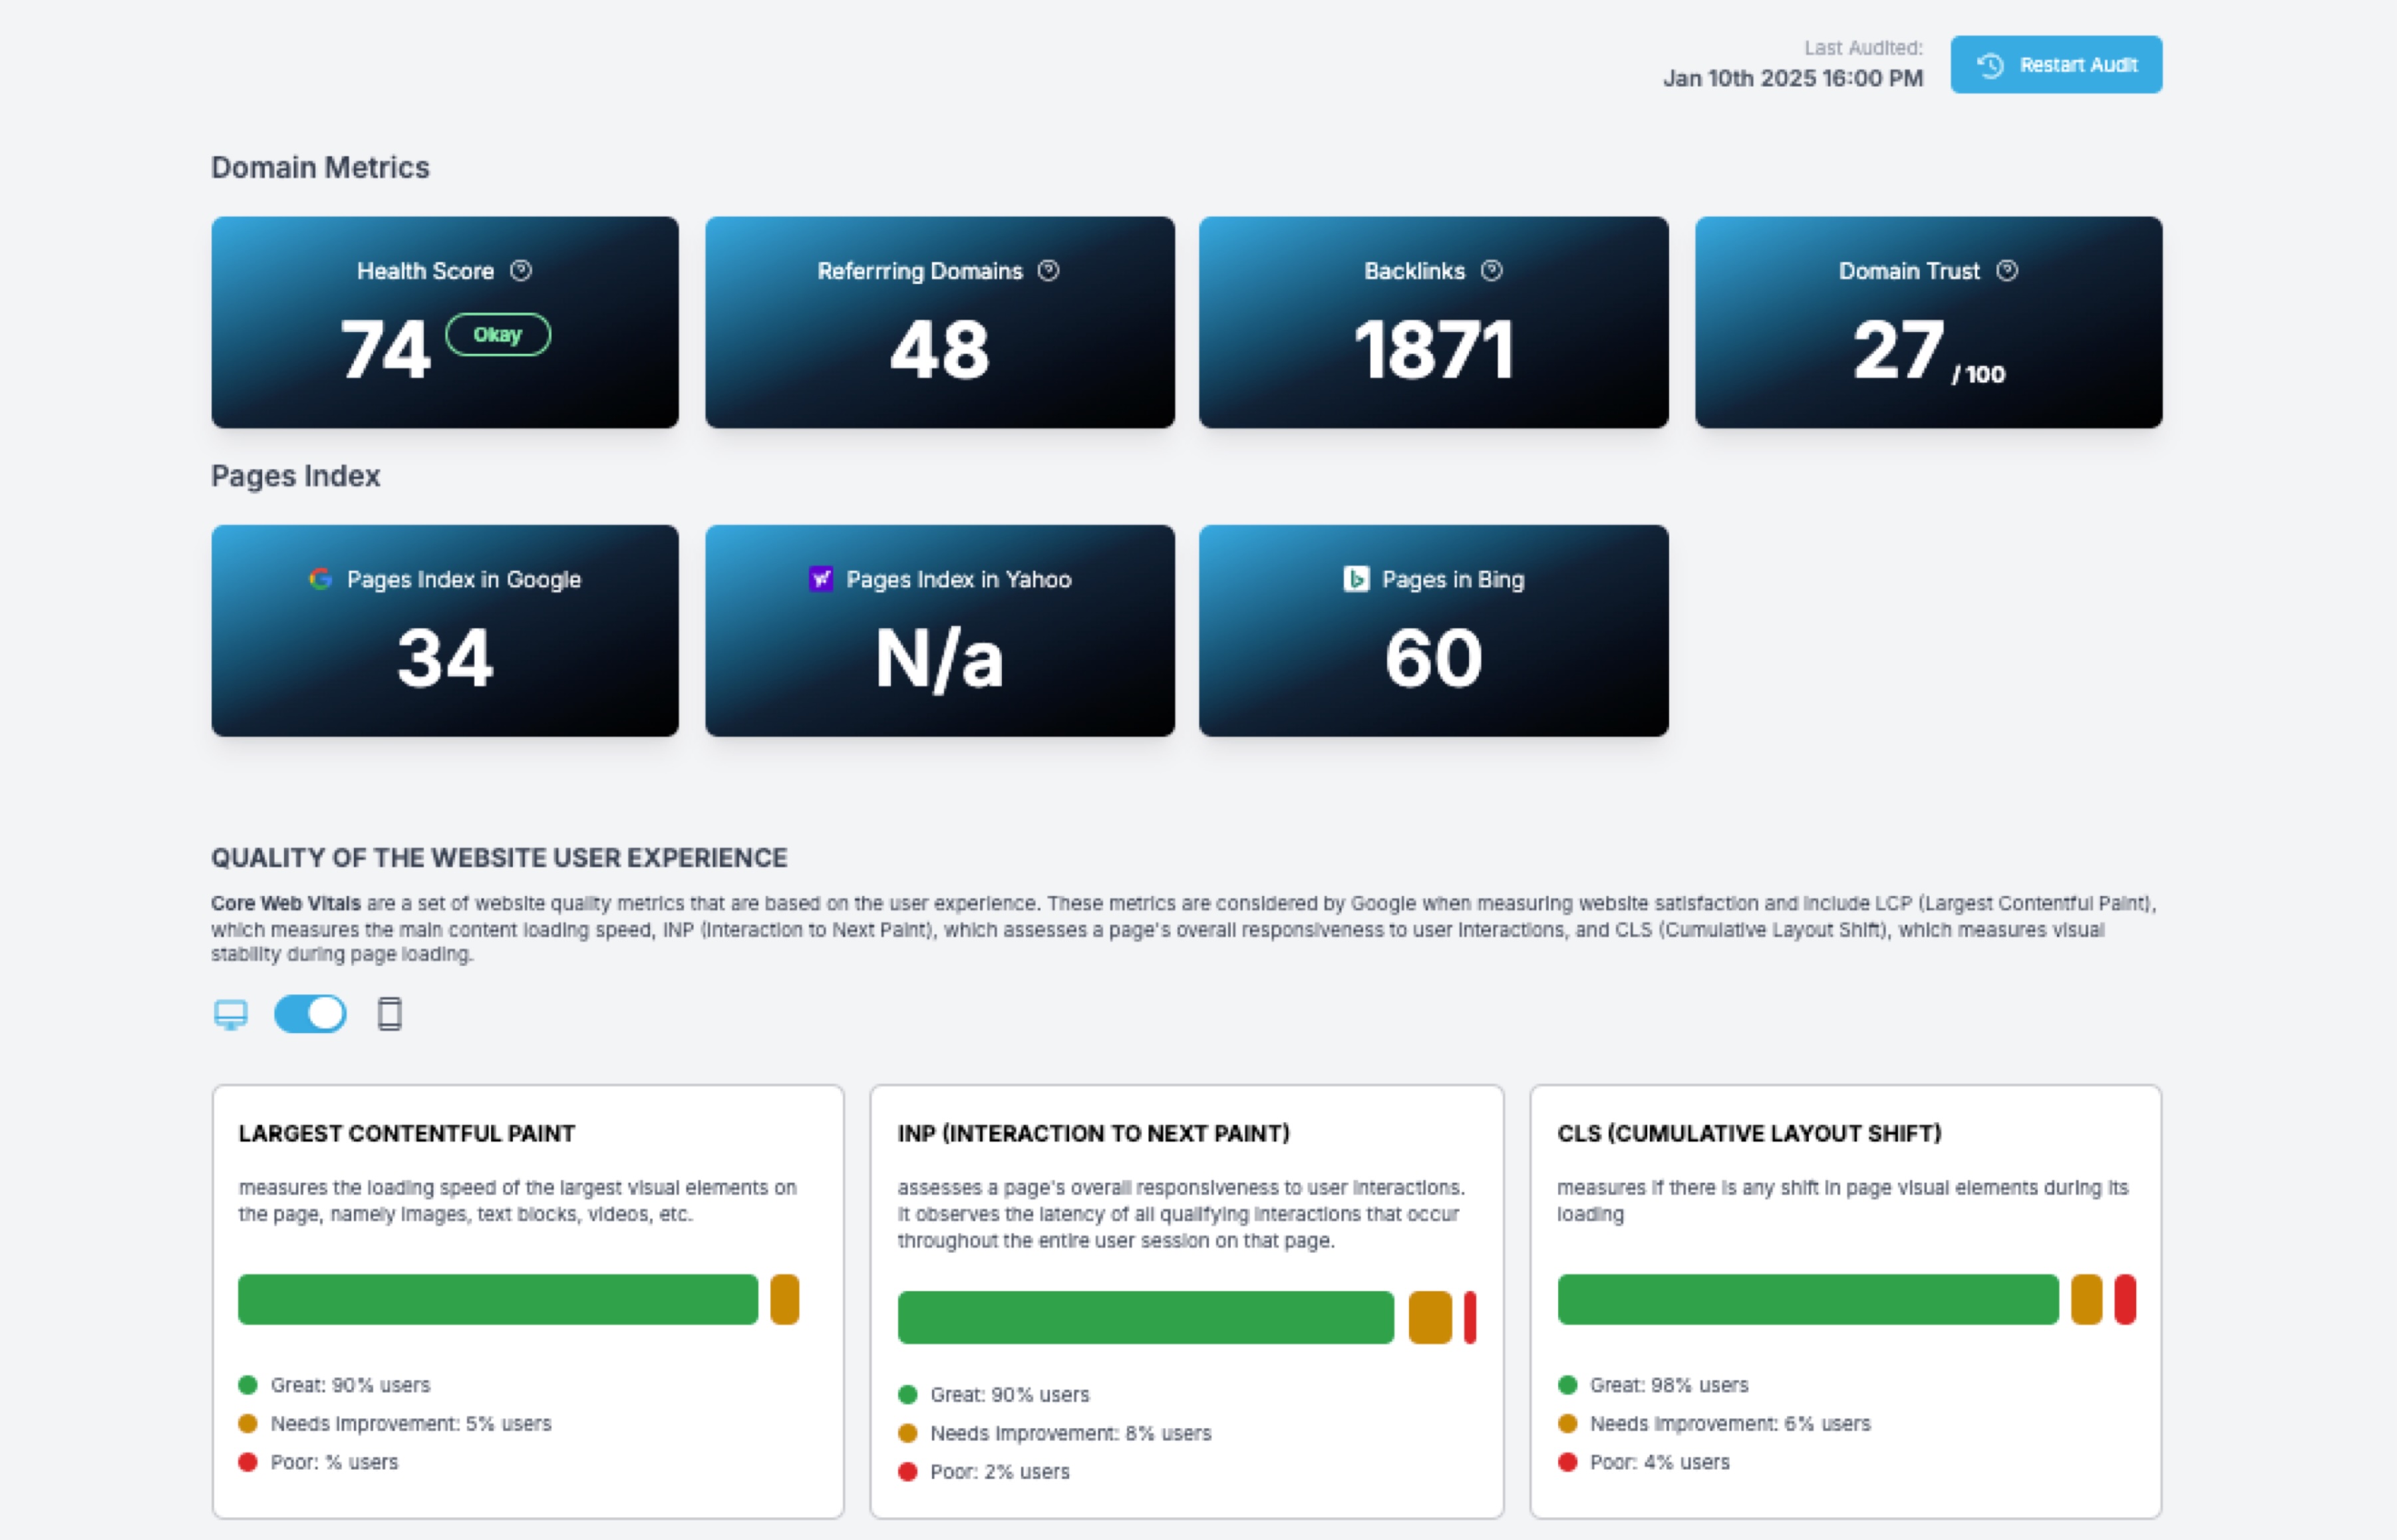Click the Google logo icon
2397x1540 pixels.
coord(320,579)
